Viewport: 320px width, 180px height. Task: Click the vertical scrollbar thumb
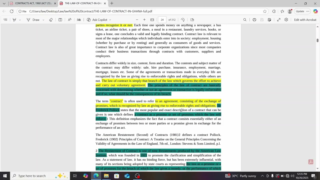click(x=317, y=40)
